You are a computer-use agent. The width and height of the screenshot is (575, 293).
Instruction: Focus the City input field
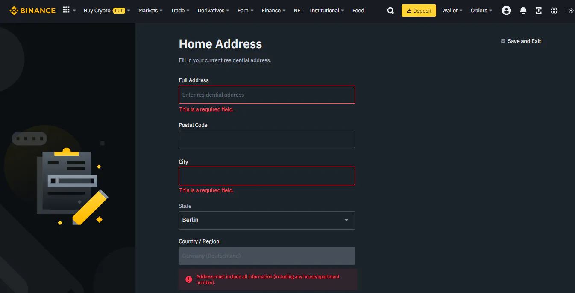tap(267, 176)
